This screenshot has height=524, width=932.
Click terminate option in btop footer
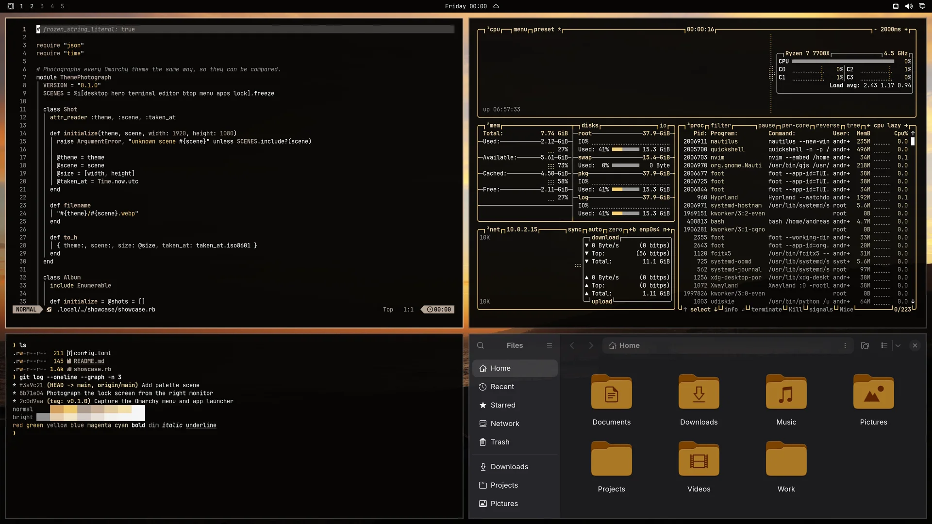coord(766,310)
